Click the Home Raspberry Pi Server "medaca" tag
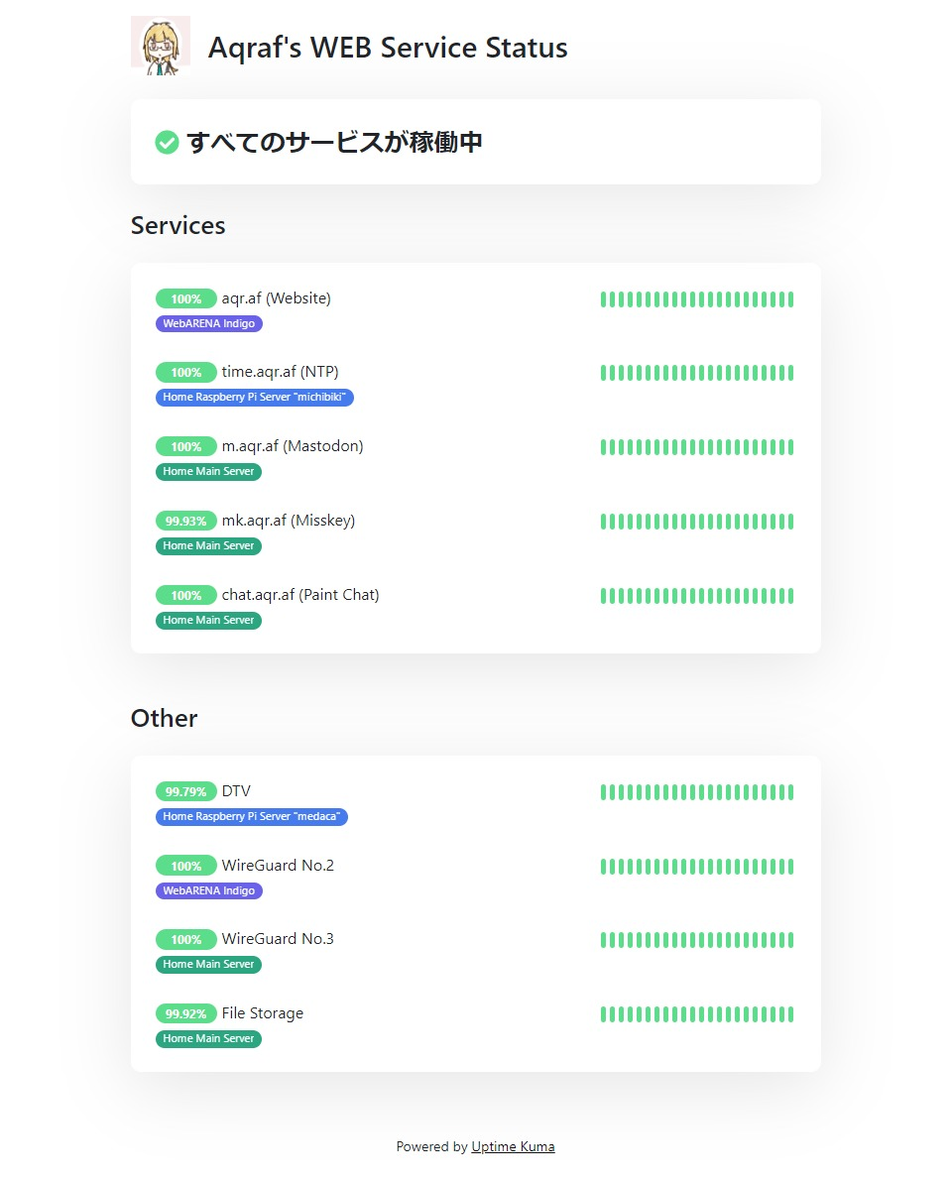Image resolution: width=951 pixels, height=1180 pixels. tap(251, 816)
